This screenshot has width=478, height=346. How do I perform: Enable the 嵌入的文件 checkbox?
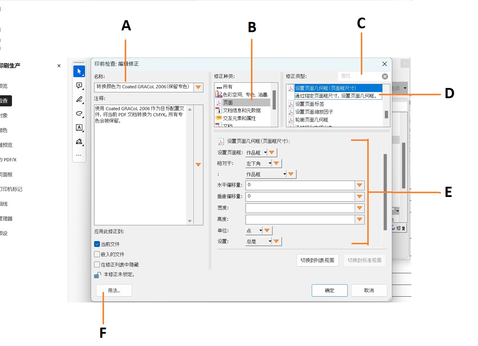[97, 254]
